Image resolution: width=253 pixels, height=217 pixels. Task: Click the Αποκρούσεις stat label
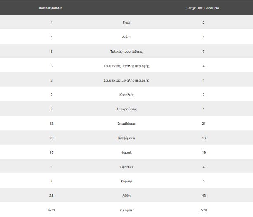[126, 109]
